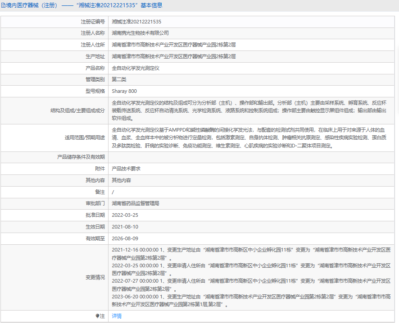Open the 详情 link
The image size is (399, 325).
[x=117, y=316]
